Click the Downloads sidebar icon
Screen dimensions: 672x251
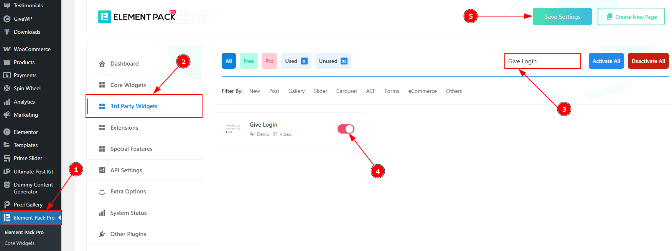[7, 32]
